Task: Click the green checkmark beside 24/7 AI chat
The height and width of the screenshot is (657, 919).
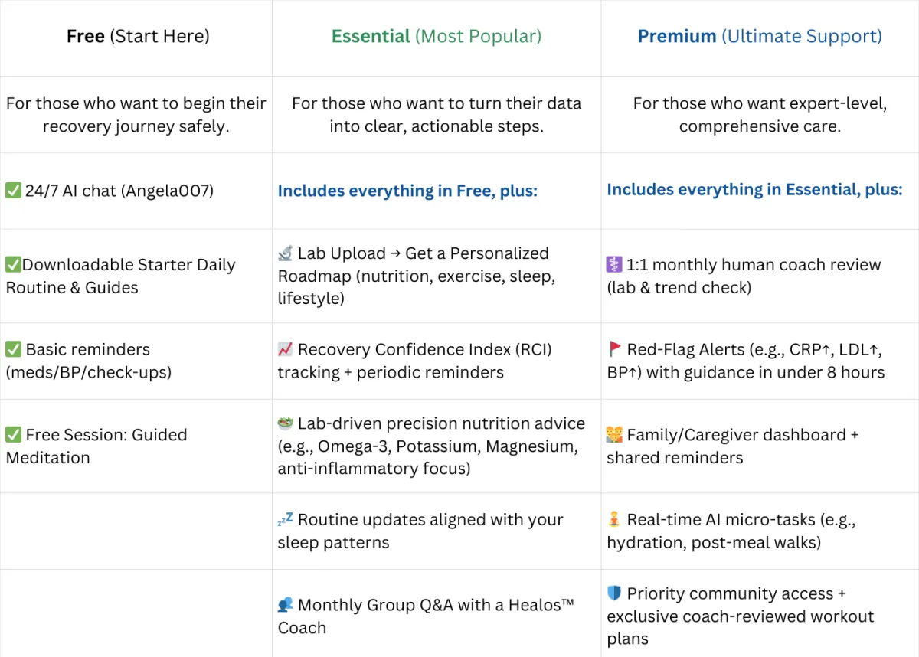Action: coord(13,191)
